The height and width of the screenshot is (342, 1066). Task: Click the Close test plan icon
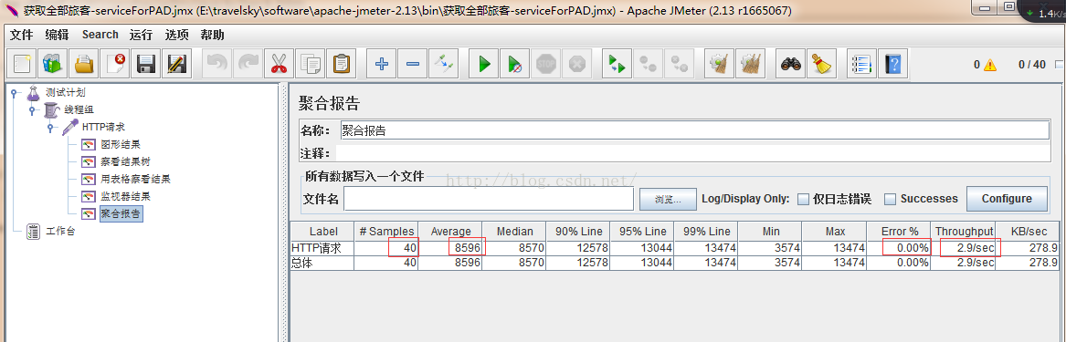[x=115, y=64]
